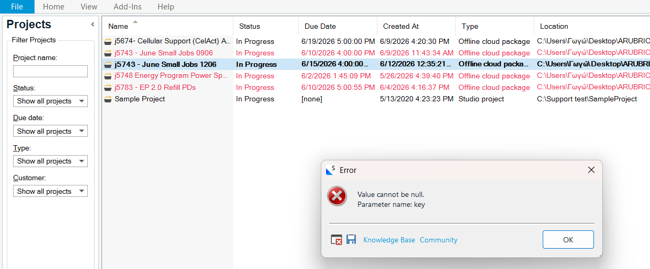Click the Studio logo icon in the Error title bar

pyautogui.click(x=331, y=170)
